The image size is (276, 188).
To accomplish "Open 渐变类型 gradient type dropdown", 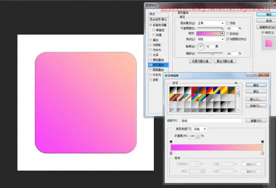I will 200,129.
